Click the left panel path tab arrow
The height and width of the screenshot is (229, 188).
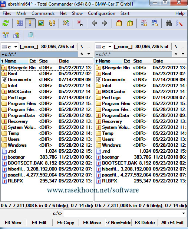(x=3, y=55)
